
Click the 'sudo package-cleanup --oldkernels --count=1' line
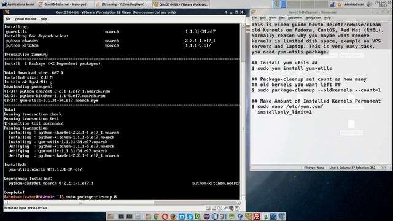316,90
